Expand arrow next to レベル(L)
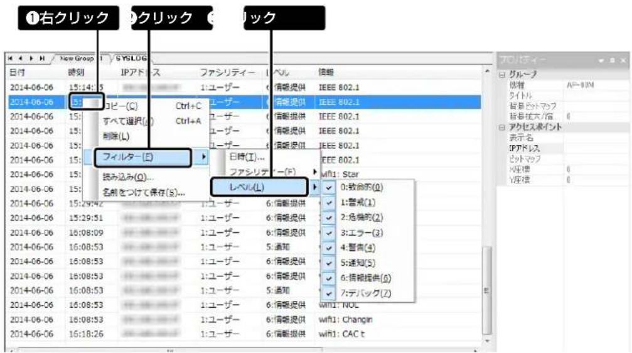Image resolution: width=632 pixels, height=353 pixels. (315, 187)
